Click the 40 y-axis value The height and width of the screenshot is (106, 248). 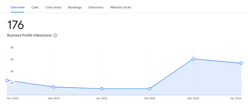coord(12,71)
